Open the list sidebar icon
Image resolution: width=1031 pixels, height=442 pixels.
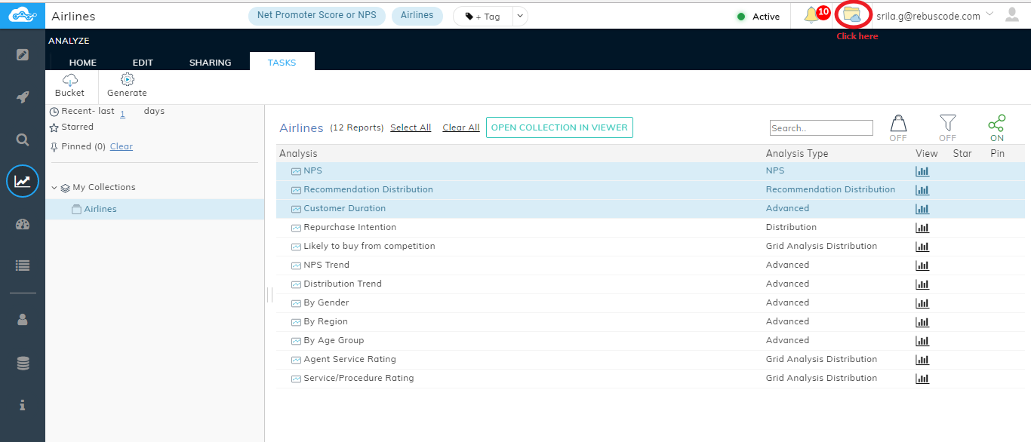coord(23,266)
